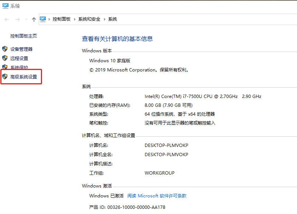Screen dimensions: 297x214
Task: Open 控制面板主页 link
Action: (x=24, y=36)
